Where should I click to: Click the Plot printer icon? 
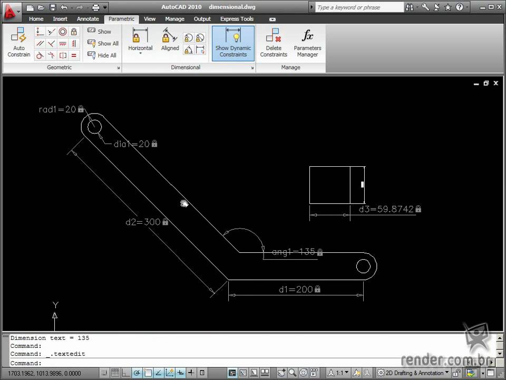click(95, 7)
